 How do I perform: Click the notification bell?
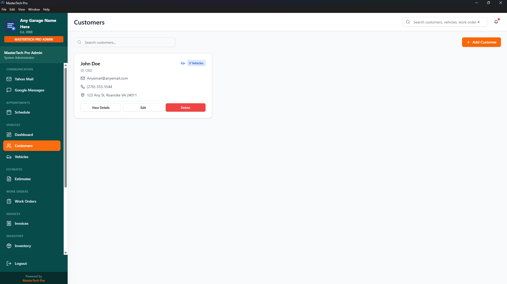496,22
